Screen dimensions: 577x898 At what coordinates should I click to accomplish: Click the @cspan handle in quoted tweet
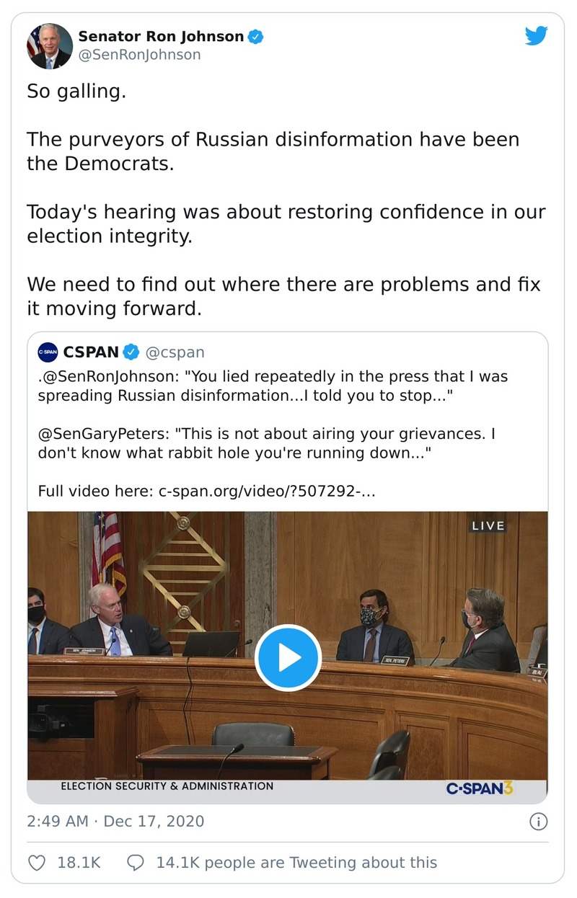[x=175, y=352]
